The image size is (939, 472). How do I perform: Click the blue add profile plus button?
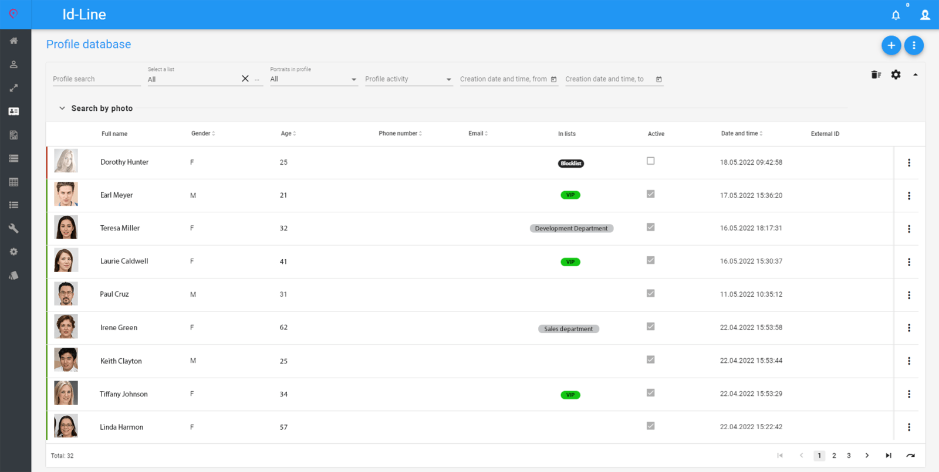click(x=891, y=45)
